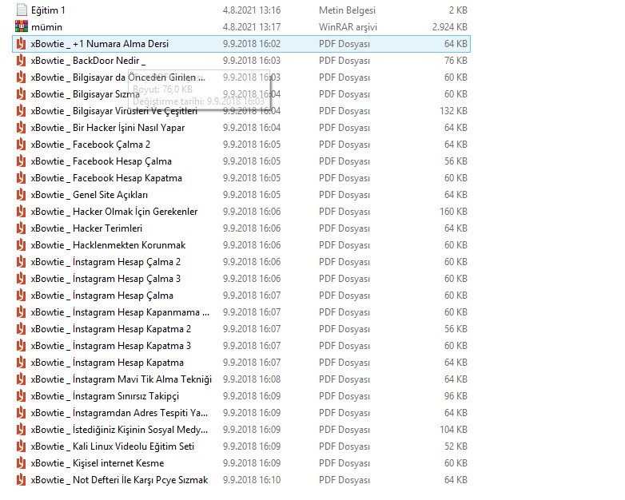The image size is (625, 500).
Task: Click PDF icon of Kali Linux Videolu Eğitim Seti
Action: (x=22, y=446)
